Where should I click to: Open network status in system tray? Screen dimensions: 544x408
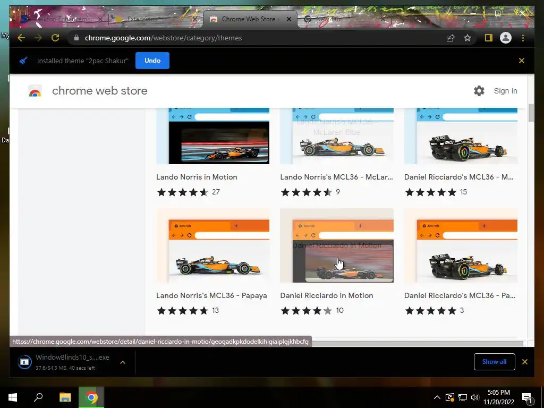click(463, 397)
